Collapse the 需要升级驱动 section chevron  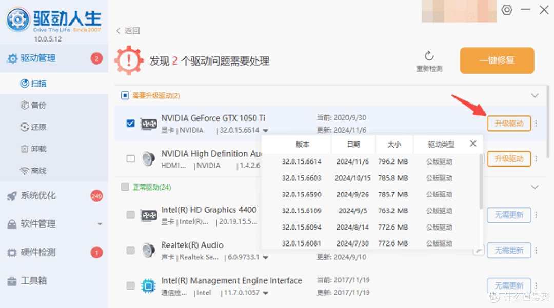[x=535, y=96]
